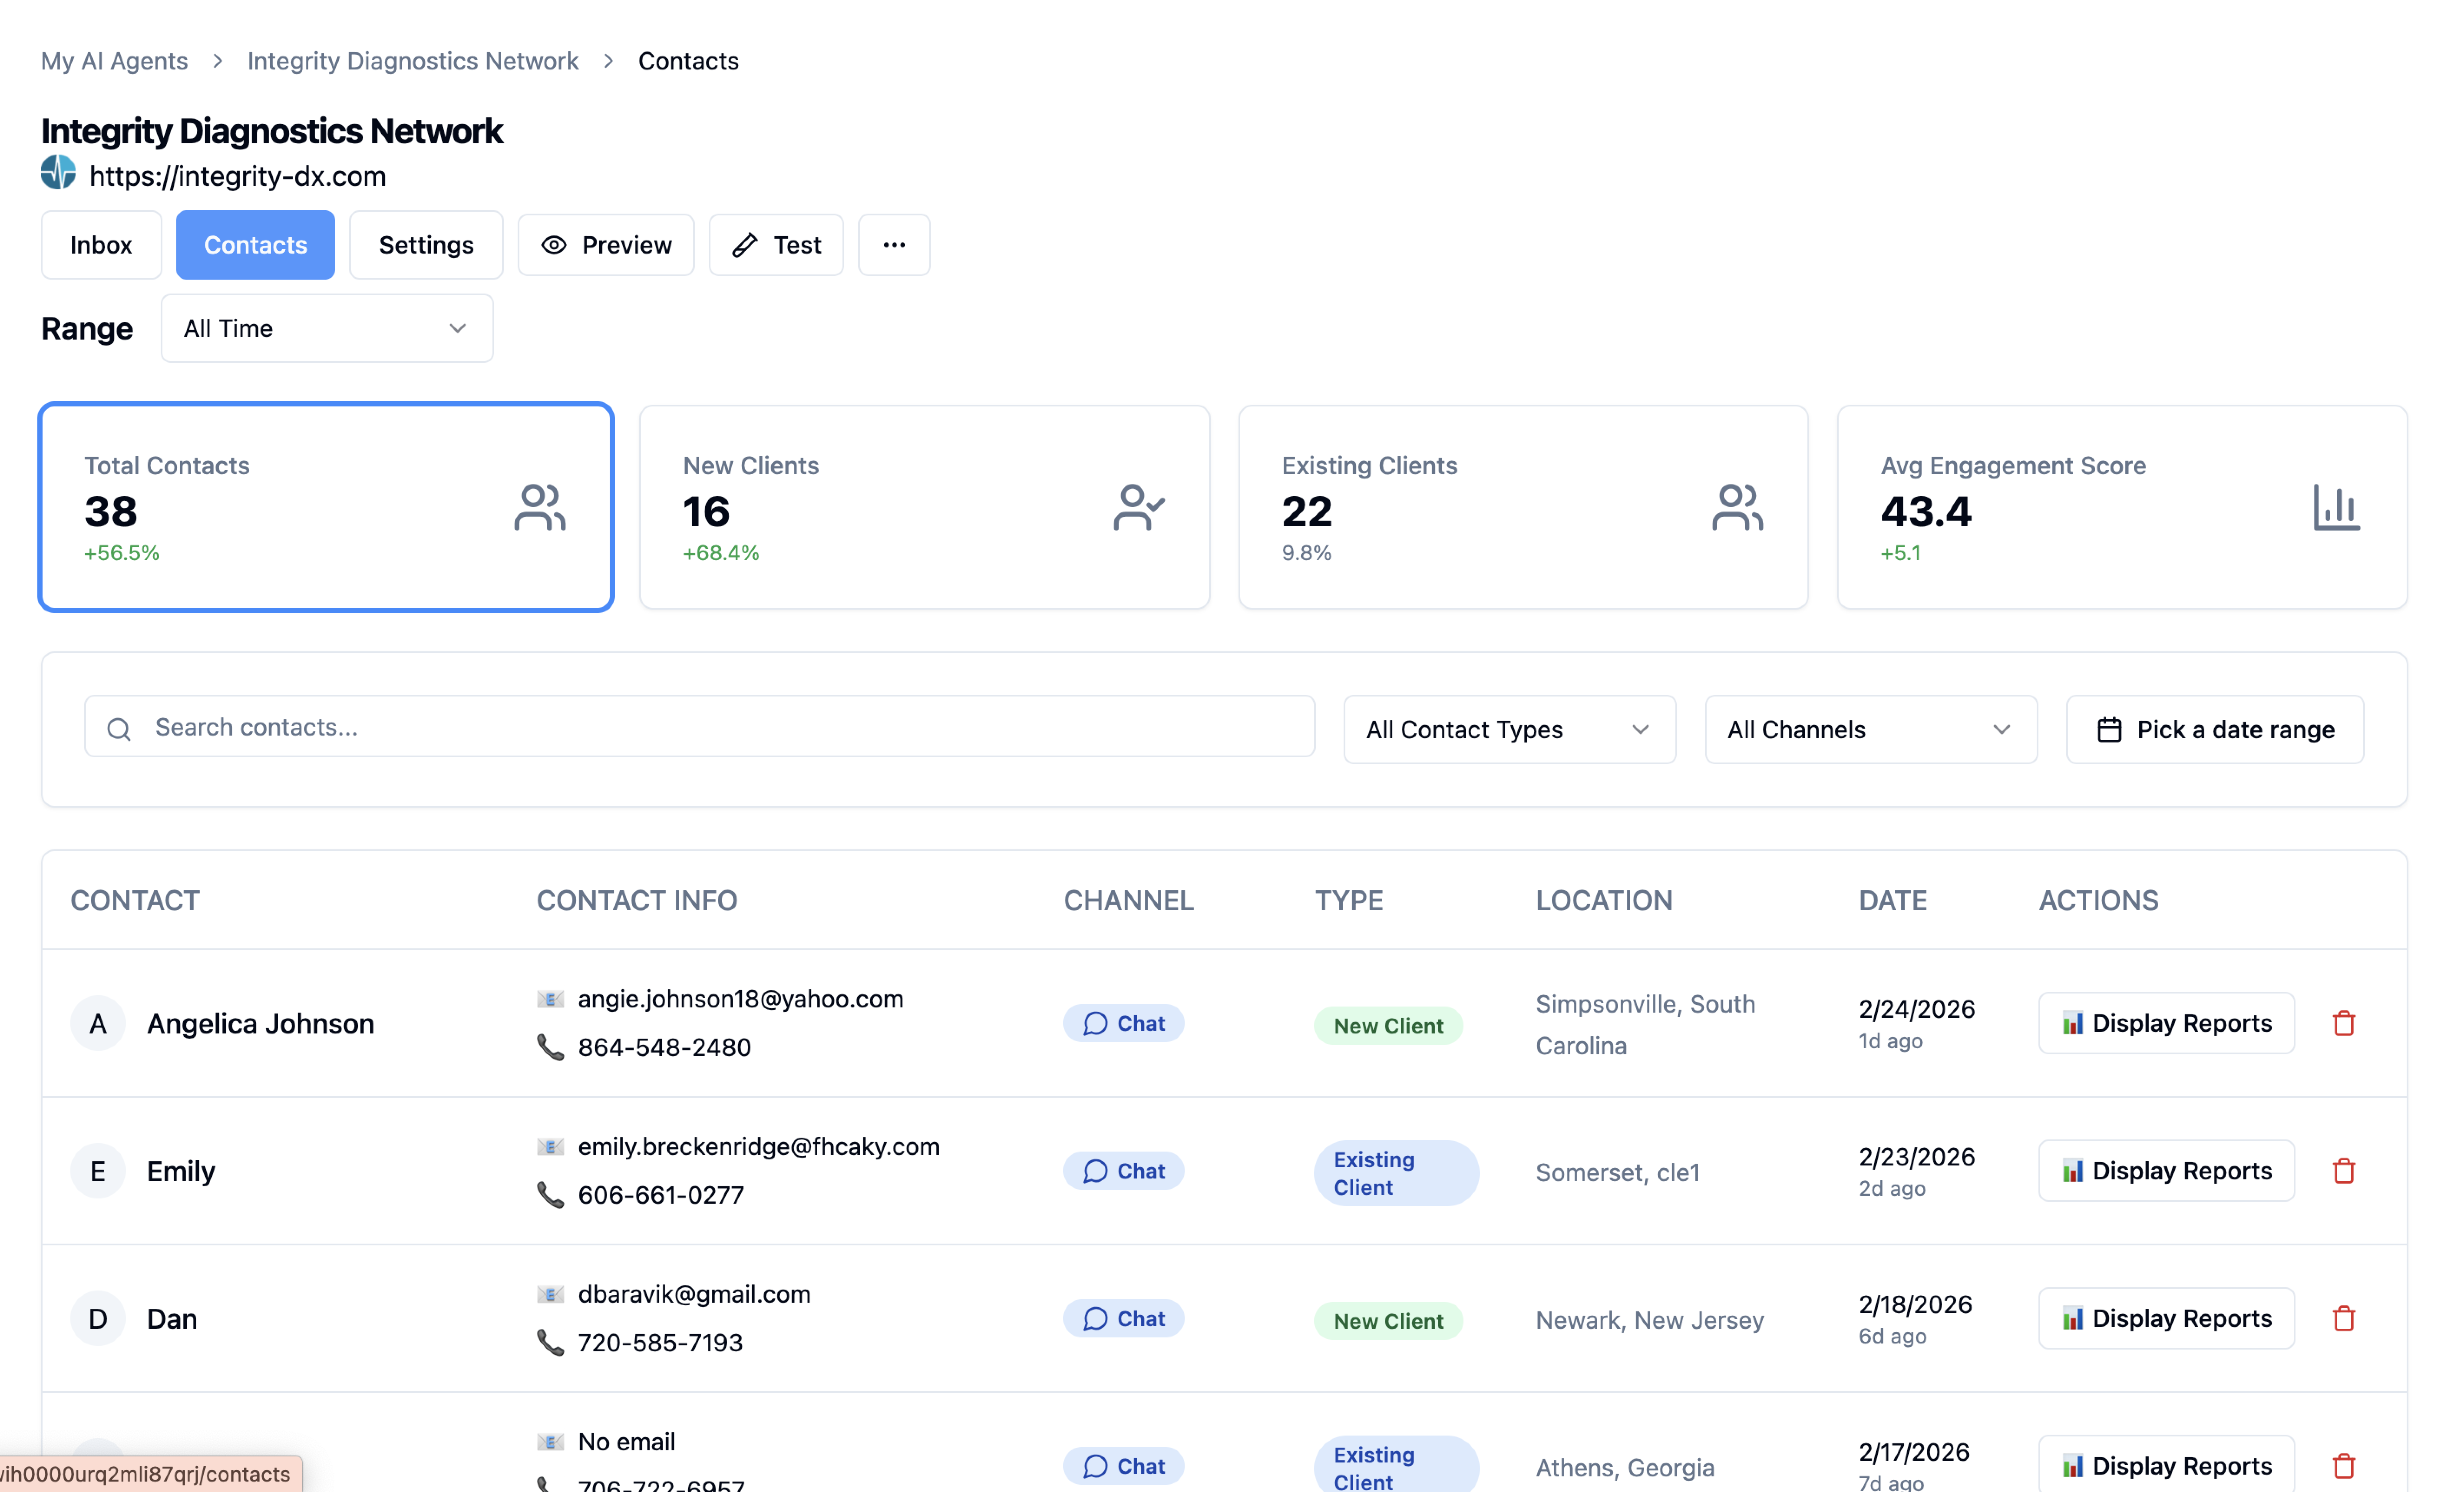Click the Integrity Diagnostics Network site logo icon
The width and height of the screenshot is (2464, 1492).
click(58, 173)
